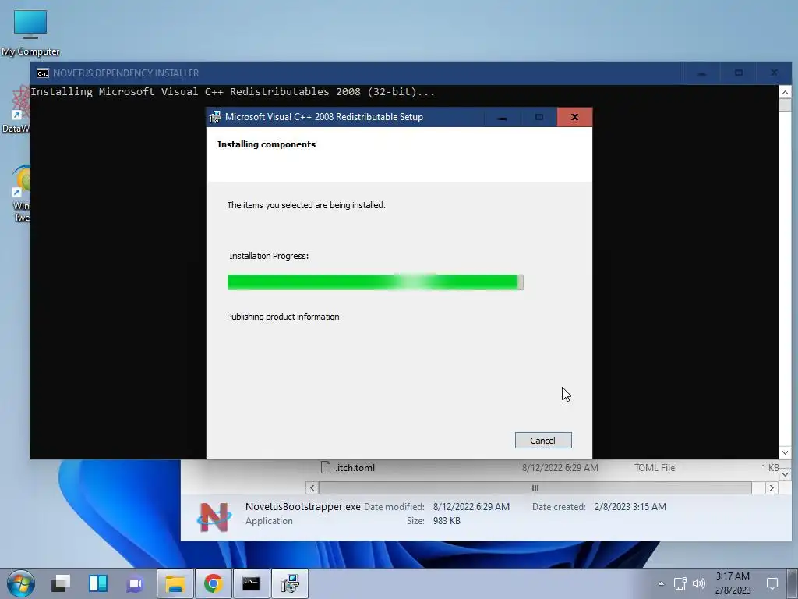This screenshot has width=798, height=599.
Task: Click console scrollbar up arrow
Action: point(785,92)
